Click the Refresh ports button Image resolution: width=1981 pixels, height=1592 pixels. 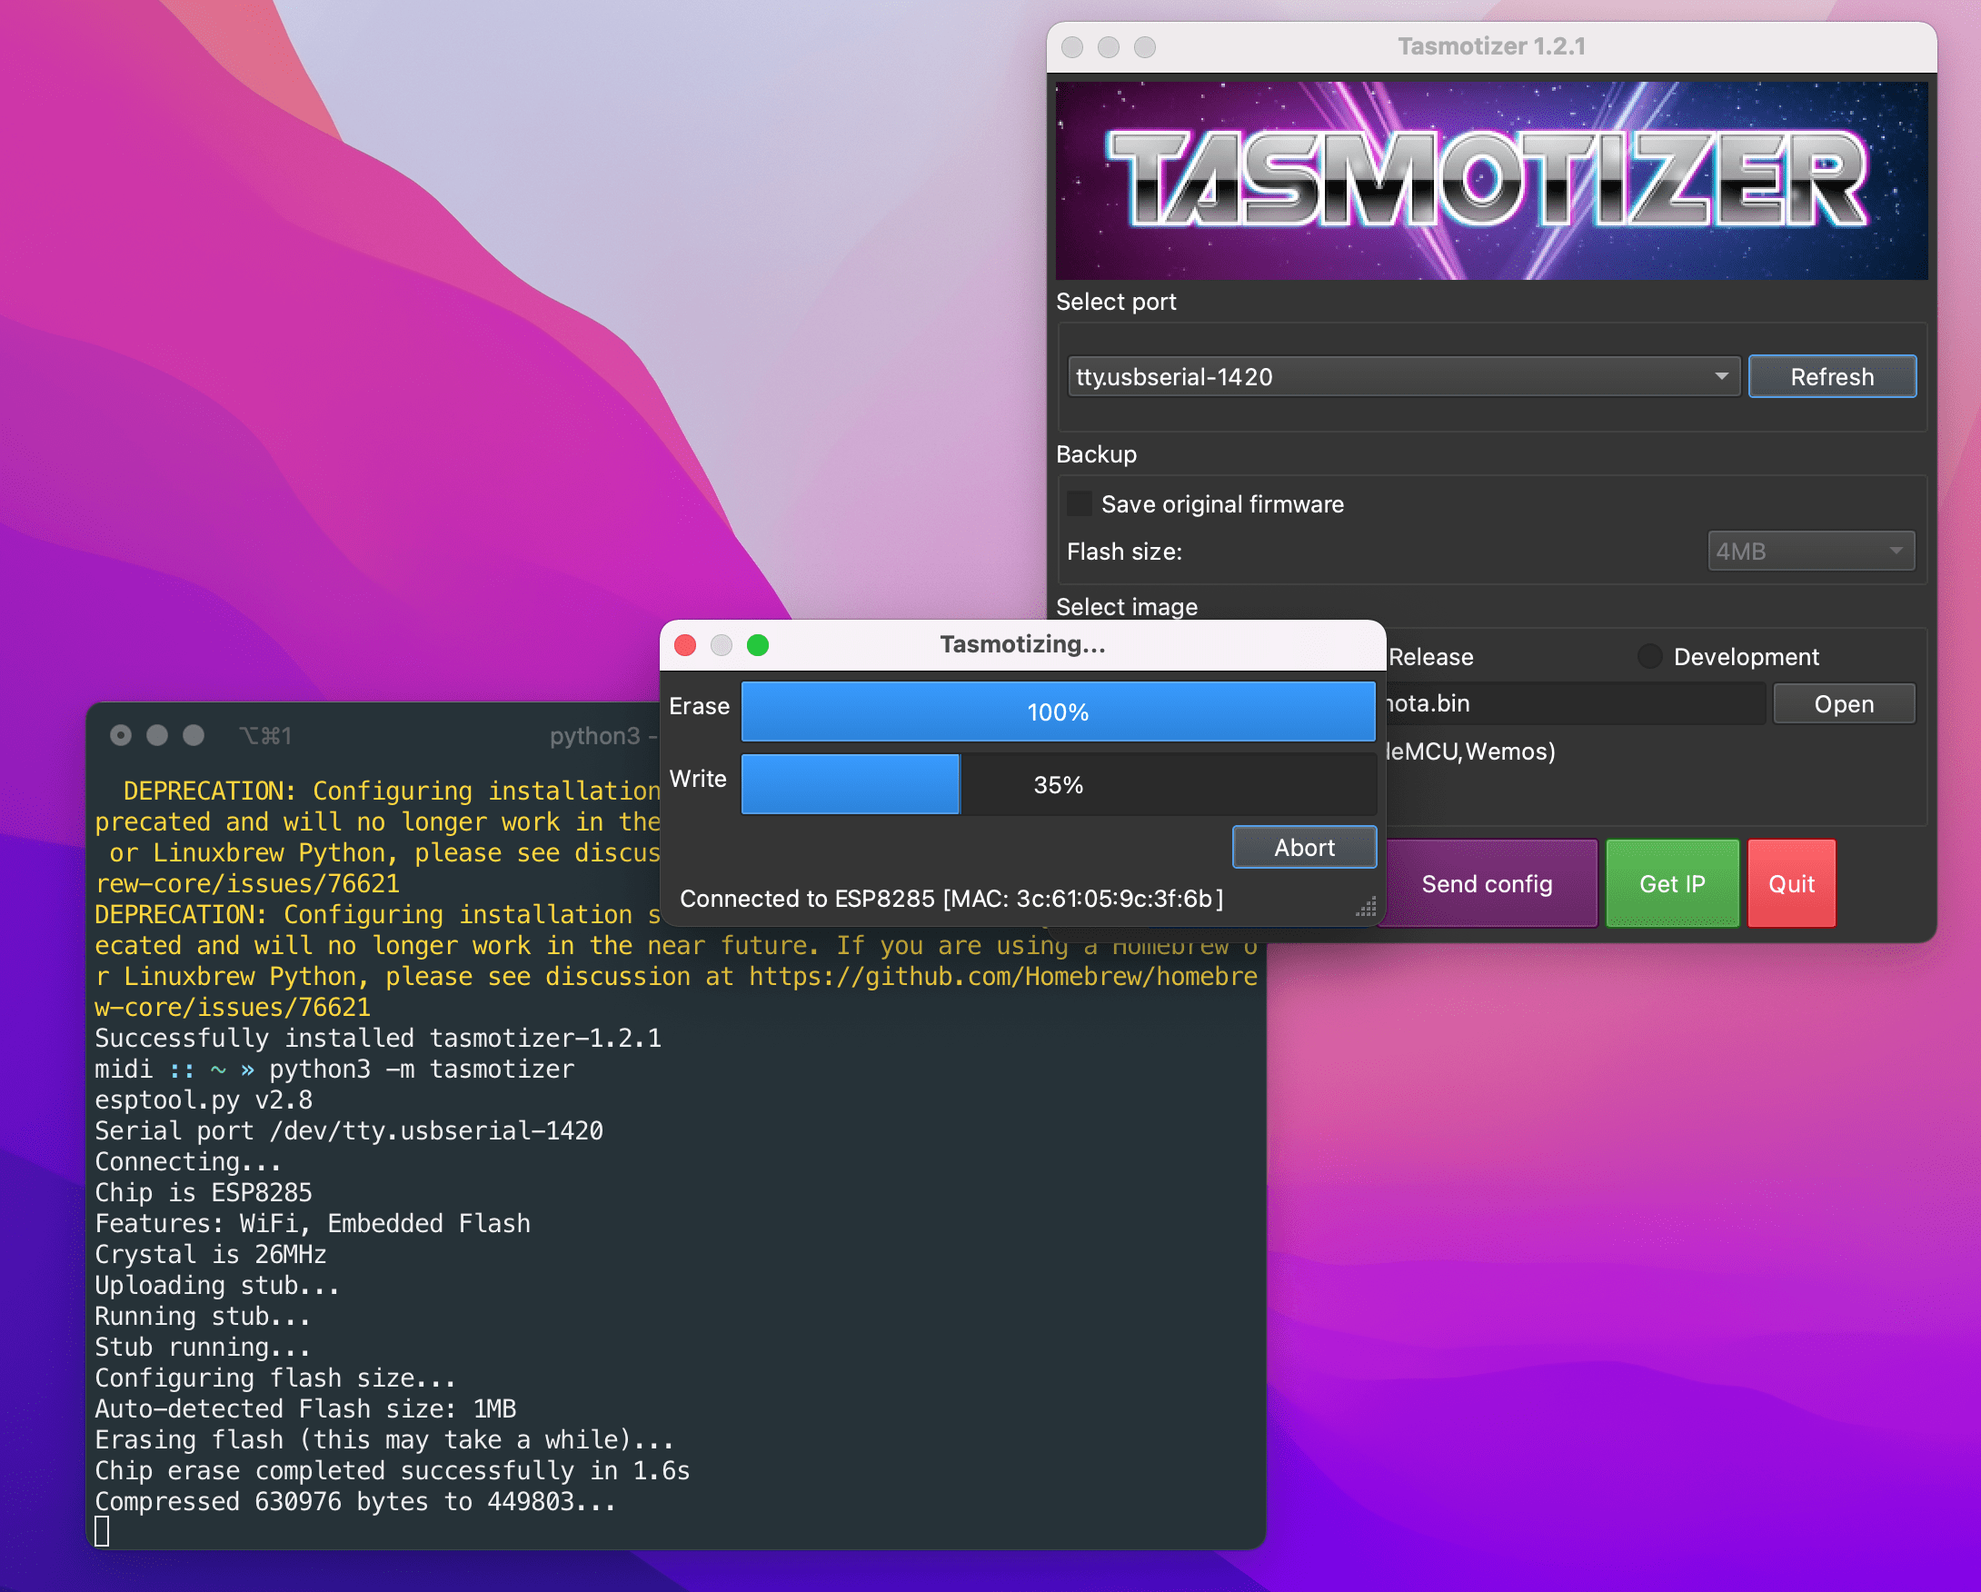[x=1831, y=376]
